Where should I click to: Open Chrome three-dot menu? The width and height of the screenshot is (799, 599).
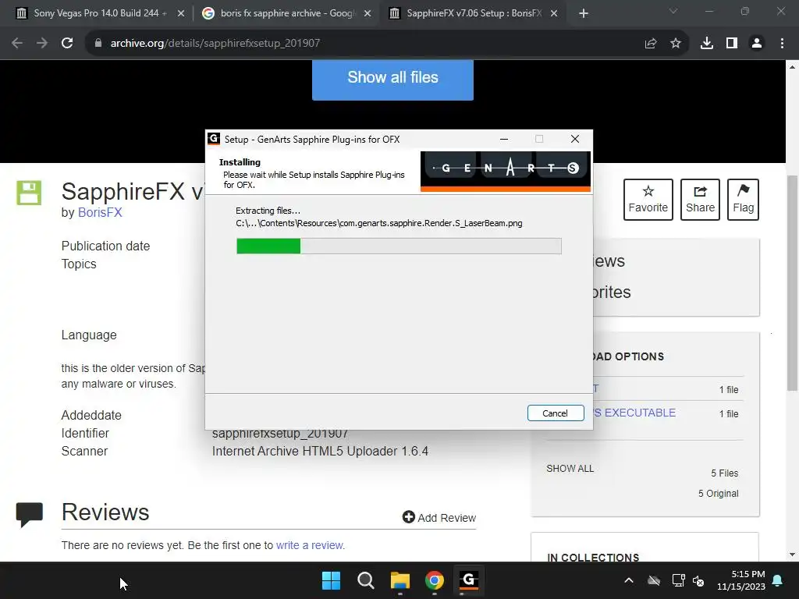pos(782,44)
